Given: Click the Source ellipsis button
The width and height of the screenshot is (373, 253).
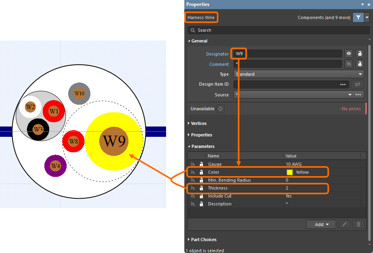Looking at the screenshot, I should (358, 95).
